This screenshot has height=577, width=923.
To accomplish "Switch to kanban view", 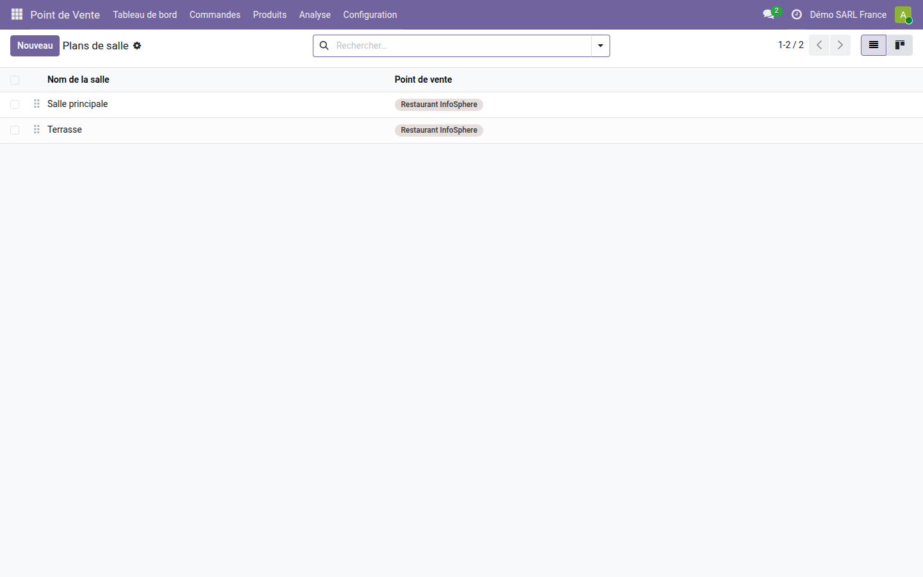I will pyautogui.click(x=900, y=45).
